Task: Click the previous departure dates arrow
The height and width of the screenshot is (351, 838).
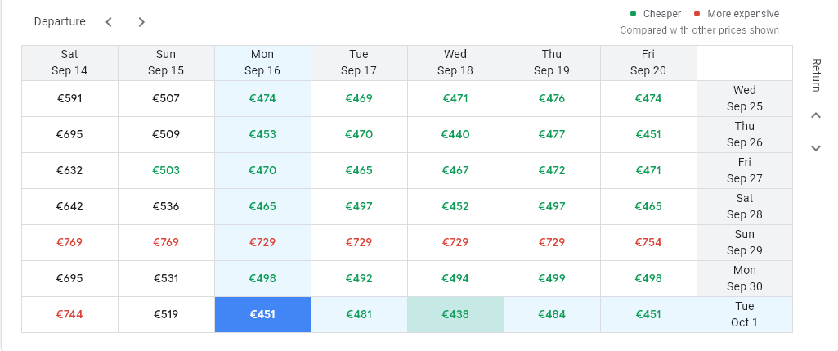Action: (109, 22)
